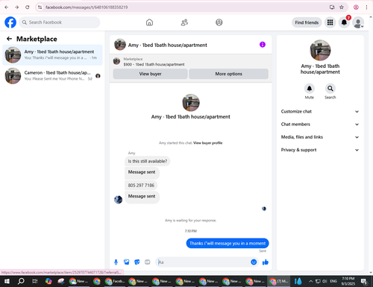
Task: Click the More options button
Action: 228,74
